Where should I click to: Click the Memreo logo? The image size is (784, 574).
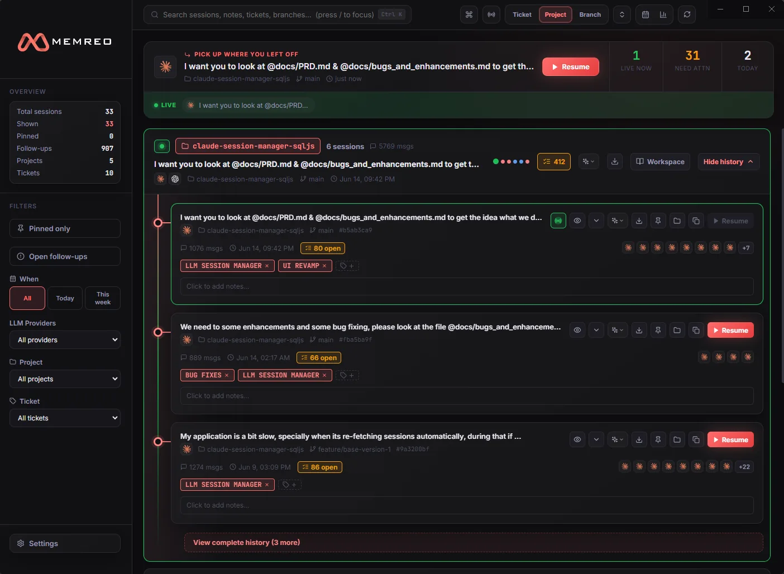[65, 42]
